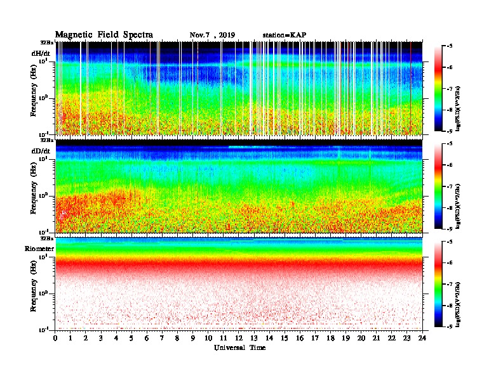The height and width of the screenshot is (388, 503).
Task: Click hour tick label "14" on time axis
Action: coord(269,339)
